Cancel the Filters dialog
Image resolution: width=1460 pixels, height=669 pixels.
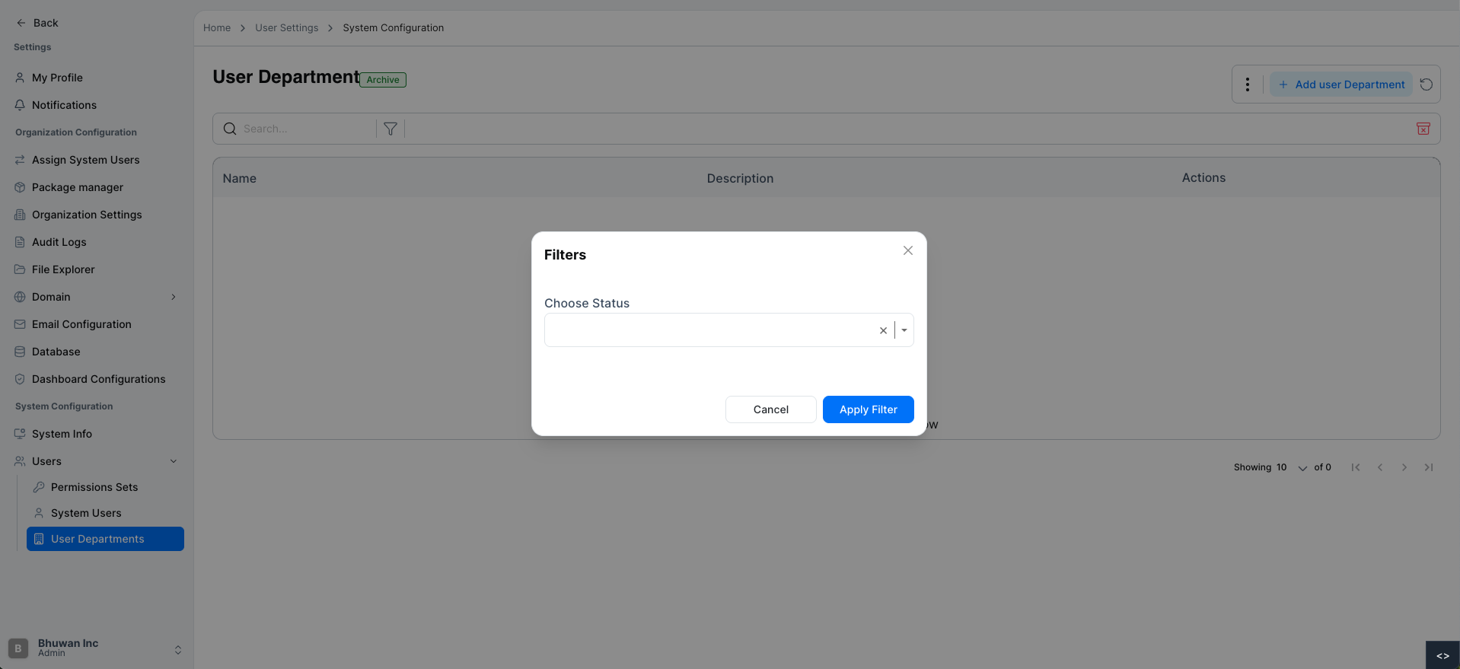tap(770, 409)
